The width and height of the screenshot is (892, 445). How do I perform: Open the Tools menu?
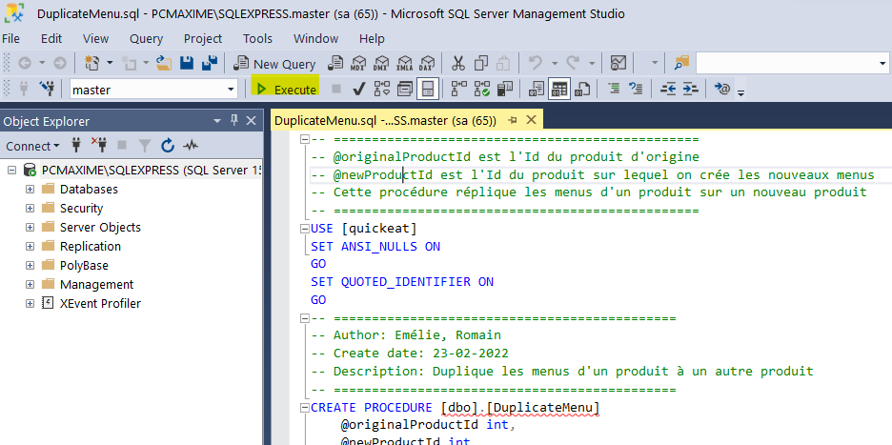[257, 39]
